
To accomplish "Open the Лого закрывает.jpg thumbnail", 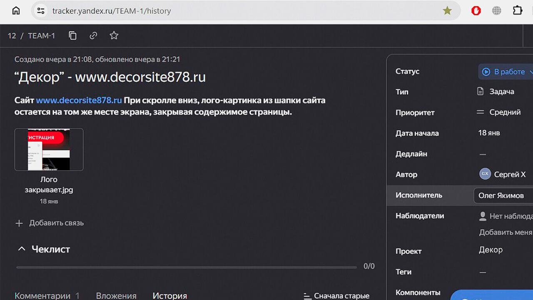I will pos(49,150).
